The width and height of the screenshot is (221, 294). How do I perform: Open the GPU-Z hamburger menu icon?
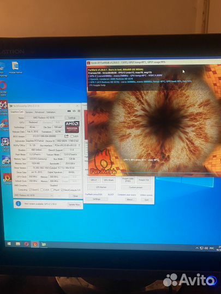pyautogui.click(x=79, y=111)
